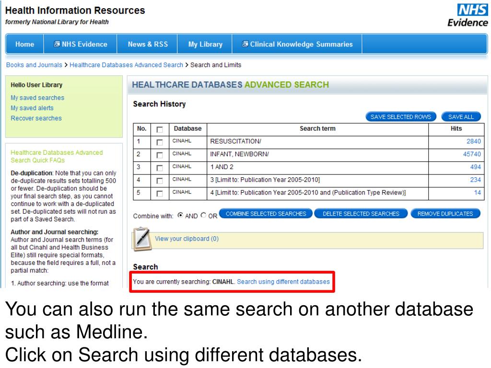Go to the News & RSS tab
491x368 pixels.
[148, 44]
